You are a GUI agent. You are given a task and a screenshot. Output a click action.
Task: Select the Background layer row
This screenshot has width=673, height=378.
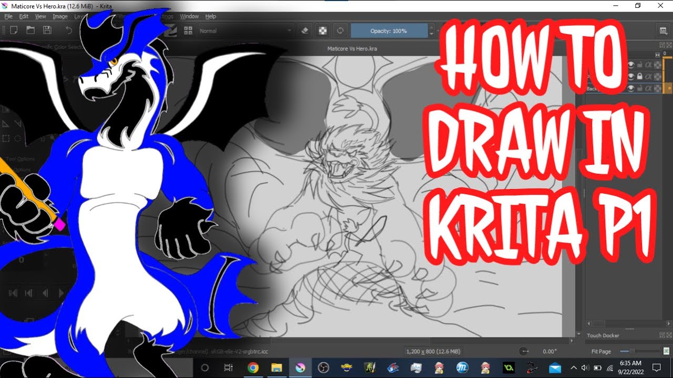[x=624, y=89]
